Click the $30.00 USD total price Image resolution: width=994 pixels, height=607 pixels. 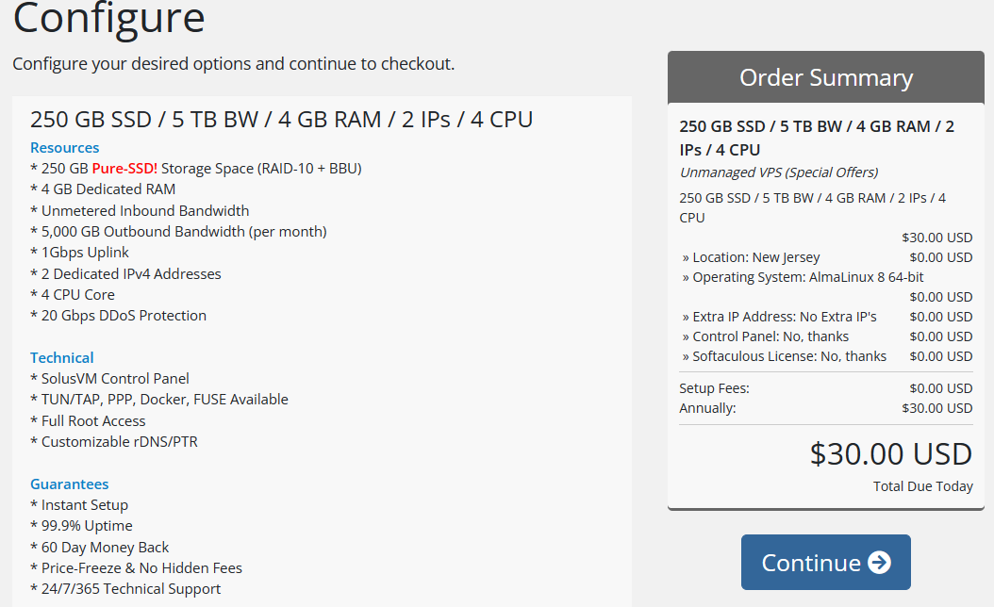[890, 453]
